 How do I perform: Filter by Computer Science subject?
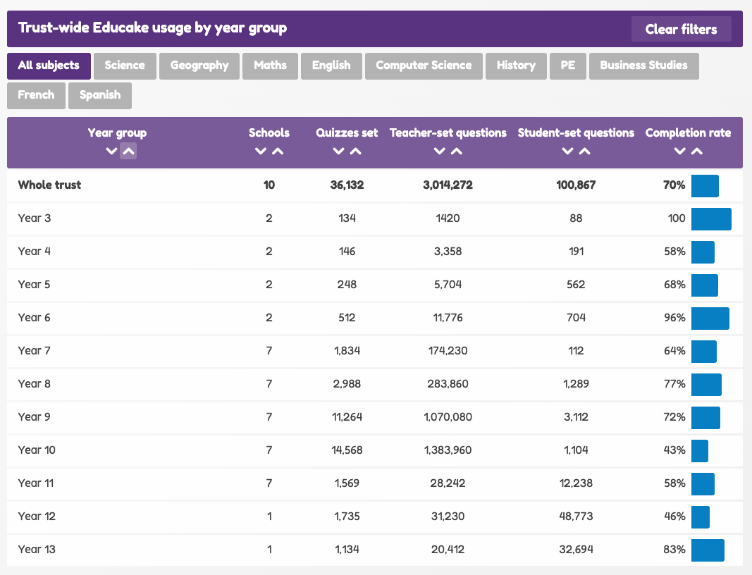click(x=424, y=66)
